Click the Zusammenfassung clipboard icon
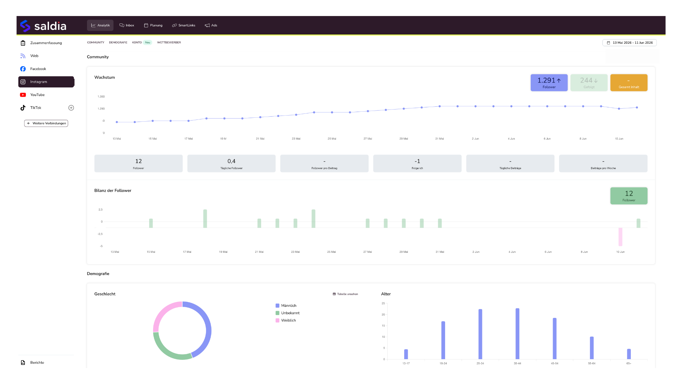682x384 pixels. [23, 43]
